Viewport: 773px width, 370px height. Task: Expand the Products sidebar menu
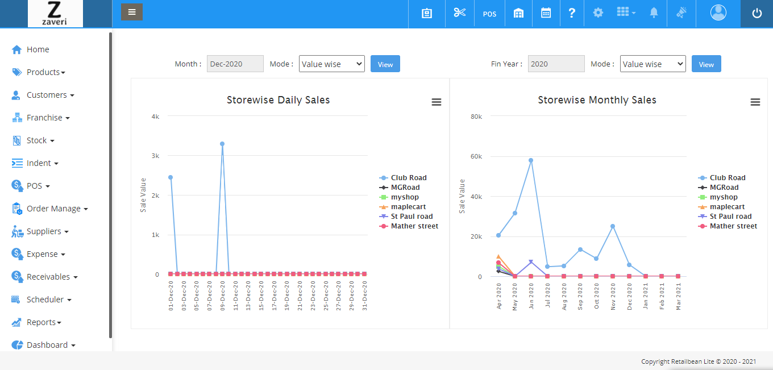45,72
